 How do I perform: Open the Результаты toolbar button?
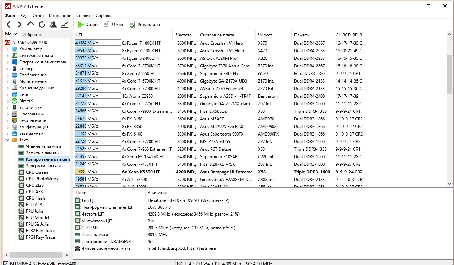(x=144, y=25)
